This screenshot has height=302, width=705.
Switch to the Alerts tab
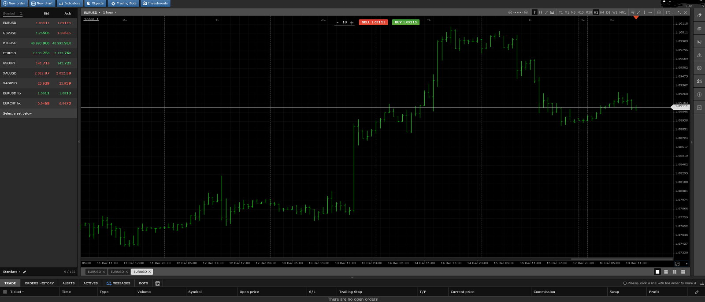click(x=68, y=283)
